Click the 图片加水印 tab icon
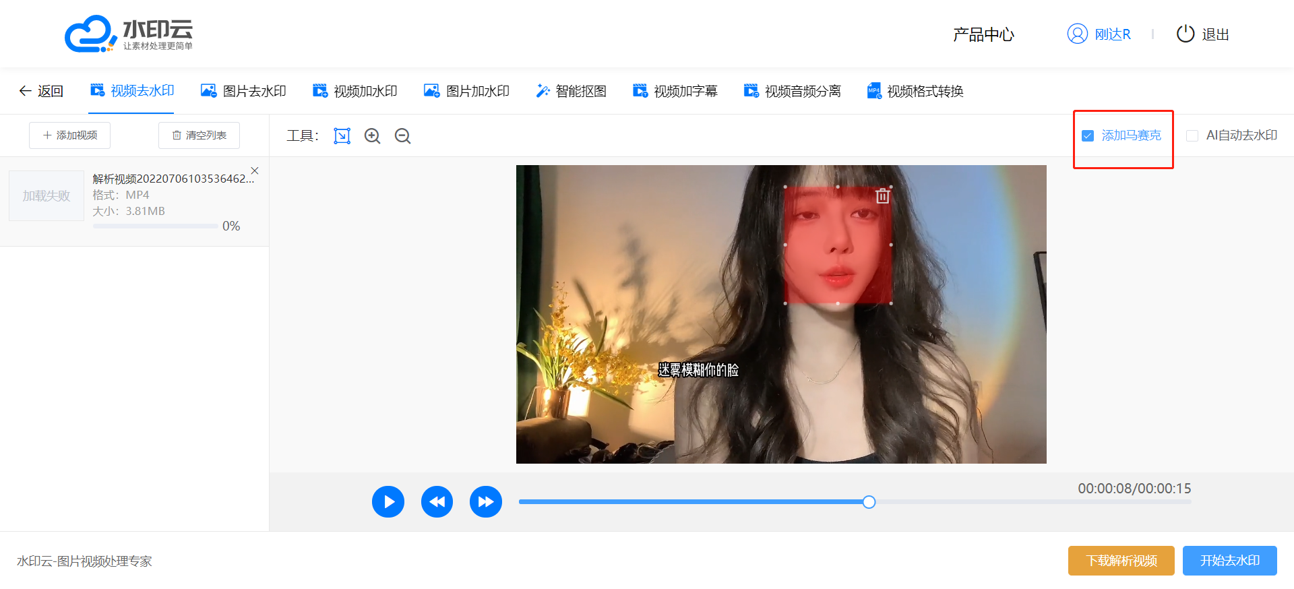This screenshot has width=1294, height=589. [x=431, y=90]
